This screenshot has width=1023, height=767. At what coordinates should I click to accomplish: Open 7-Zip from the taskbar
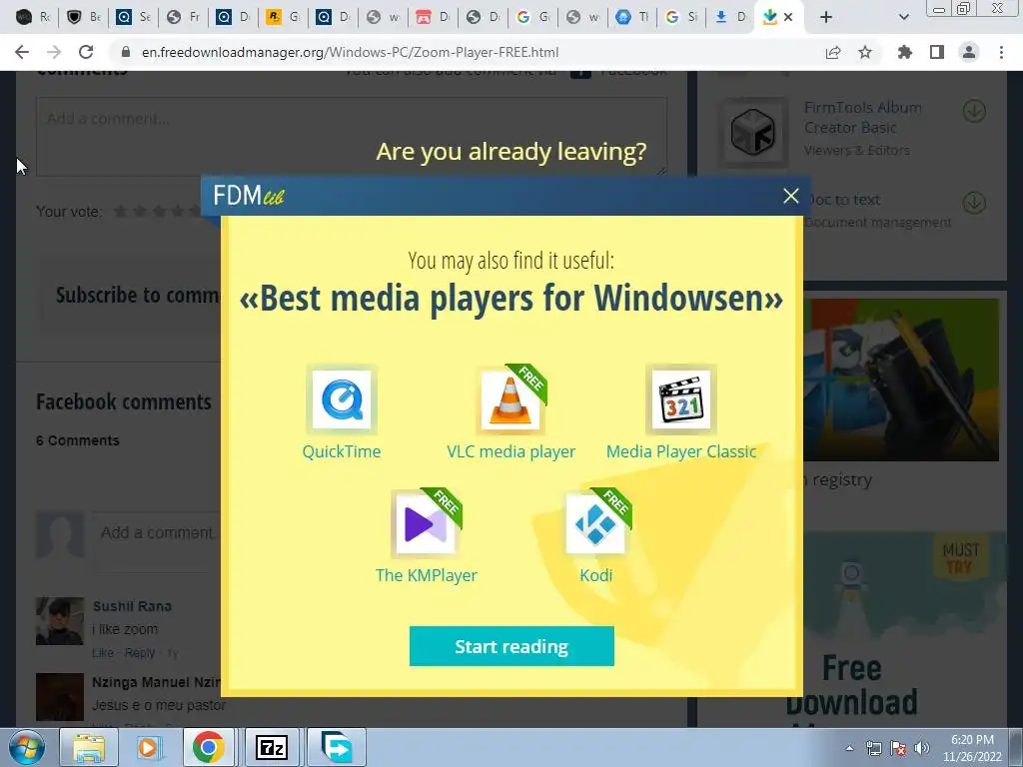(272, 747)
